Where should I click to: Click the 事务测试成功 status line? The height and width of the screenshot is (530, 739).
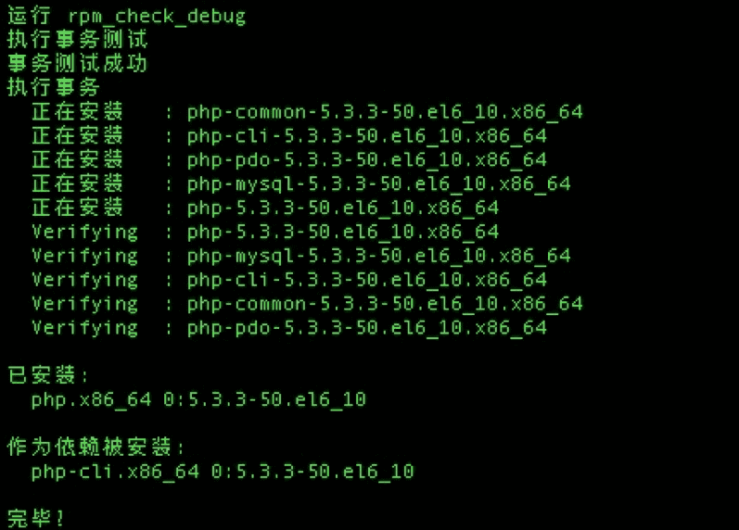click(77, 64)
